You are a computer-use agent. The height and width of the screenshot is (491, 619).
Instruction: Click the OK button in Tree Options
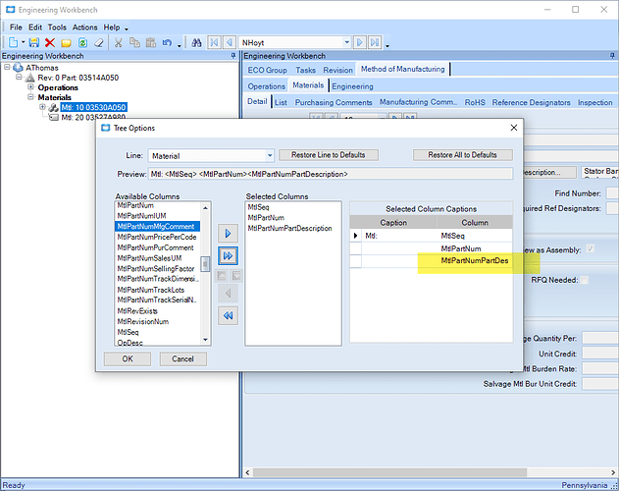click(128, 359)
